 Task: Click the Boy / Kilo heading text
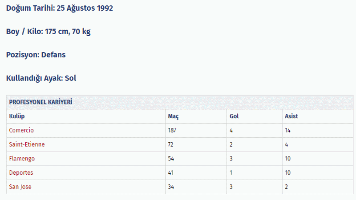tap(49, 32)
